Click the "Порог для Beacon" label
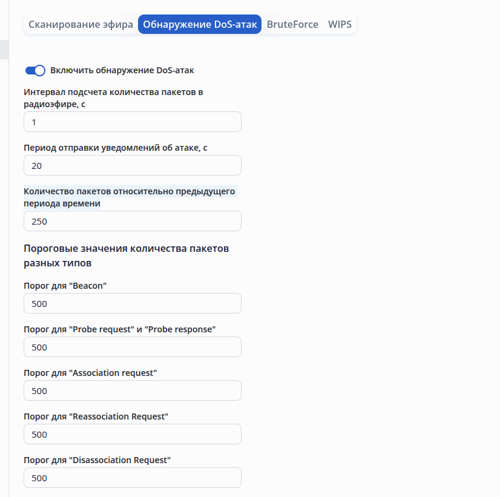Viewport: 500px width, 497px height. (65, 286)
